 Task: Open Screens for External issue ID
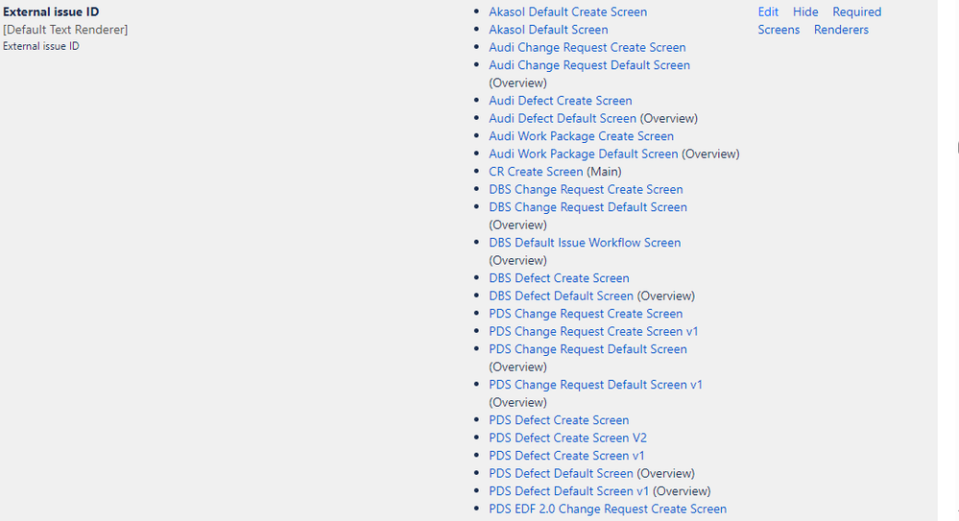tap(779, 30)
